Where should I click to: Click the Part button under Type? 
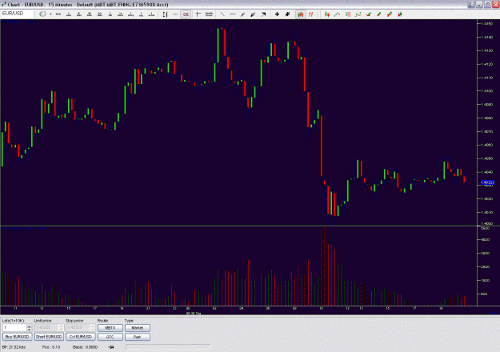click(x=138, y=337)
